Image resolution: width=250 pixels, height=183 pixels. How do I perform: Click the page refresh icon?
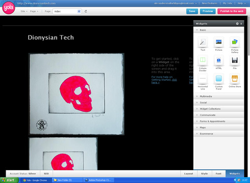coord(86,11)
